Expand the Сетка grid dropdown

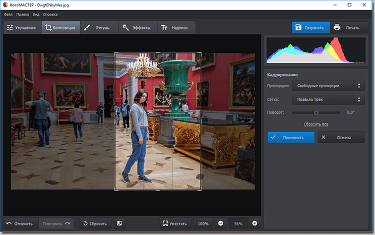click(x=328, y=99)
